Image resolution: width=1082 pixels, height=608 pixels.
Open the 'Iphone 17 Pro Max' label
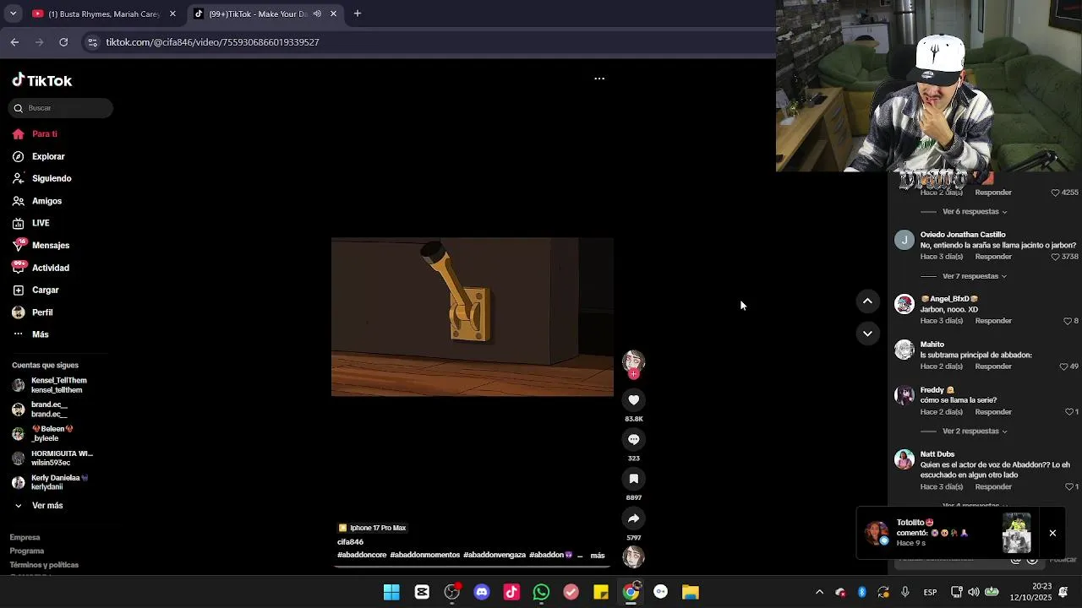pyautogui.click(x=372, y=528)
